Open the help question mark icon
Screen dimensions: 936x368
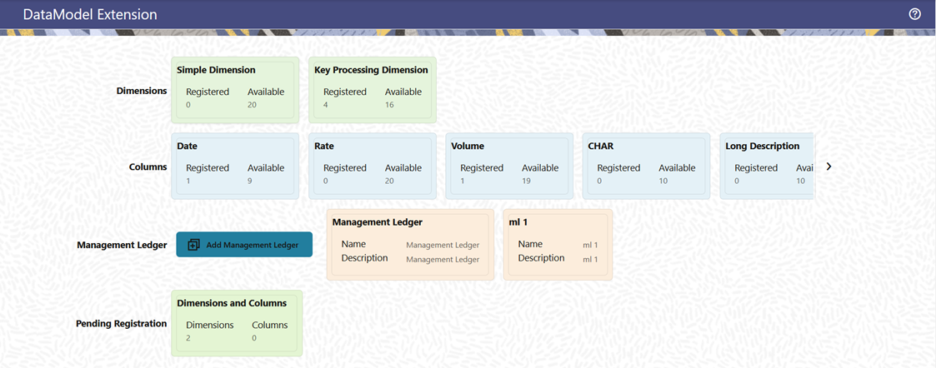tap(914, 14)
